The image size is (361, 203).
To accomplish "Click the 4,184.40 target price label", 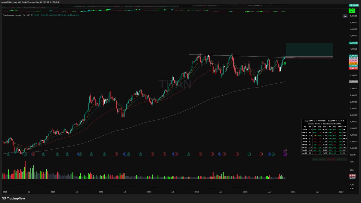I will pos(353,43).
